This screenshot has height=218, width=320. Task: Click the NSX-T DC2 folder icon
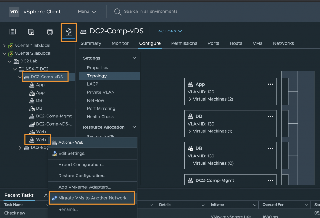pyautogui.click(x=22, y=69)
